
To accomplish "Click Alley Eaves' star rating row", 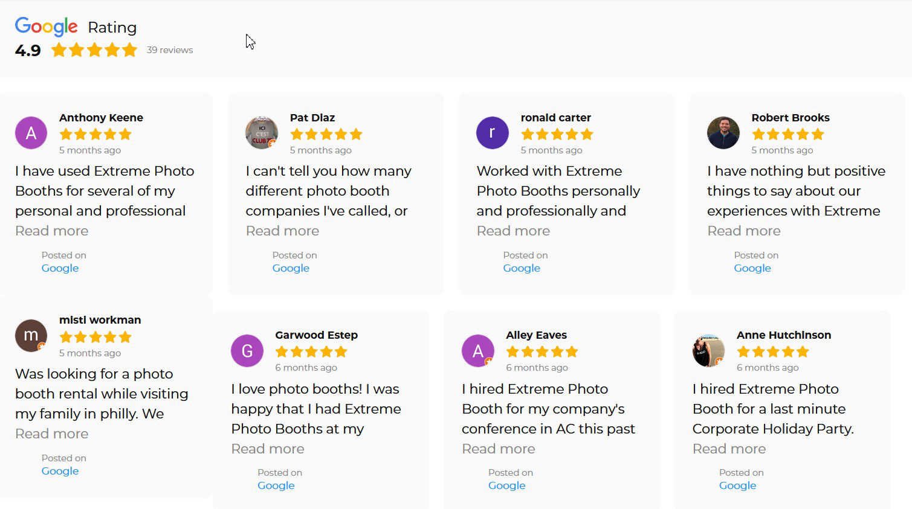I will pos(542,351).
